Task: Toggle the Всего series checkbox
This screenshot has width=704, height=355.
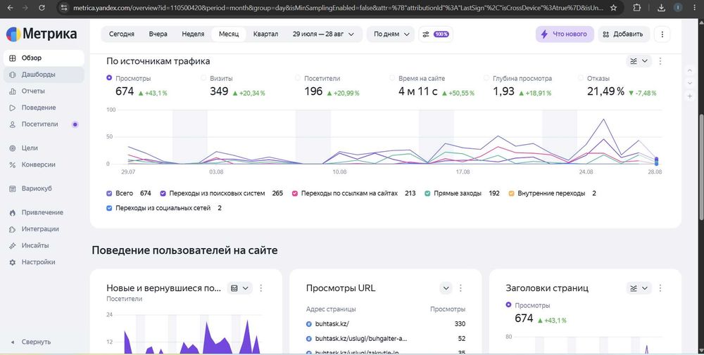Action: (109, 193)
